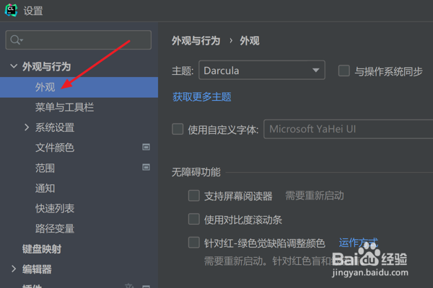Open Microsoft YaHei UI font combo box

(349, 129)
